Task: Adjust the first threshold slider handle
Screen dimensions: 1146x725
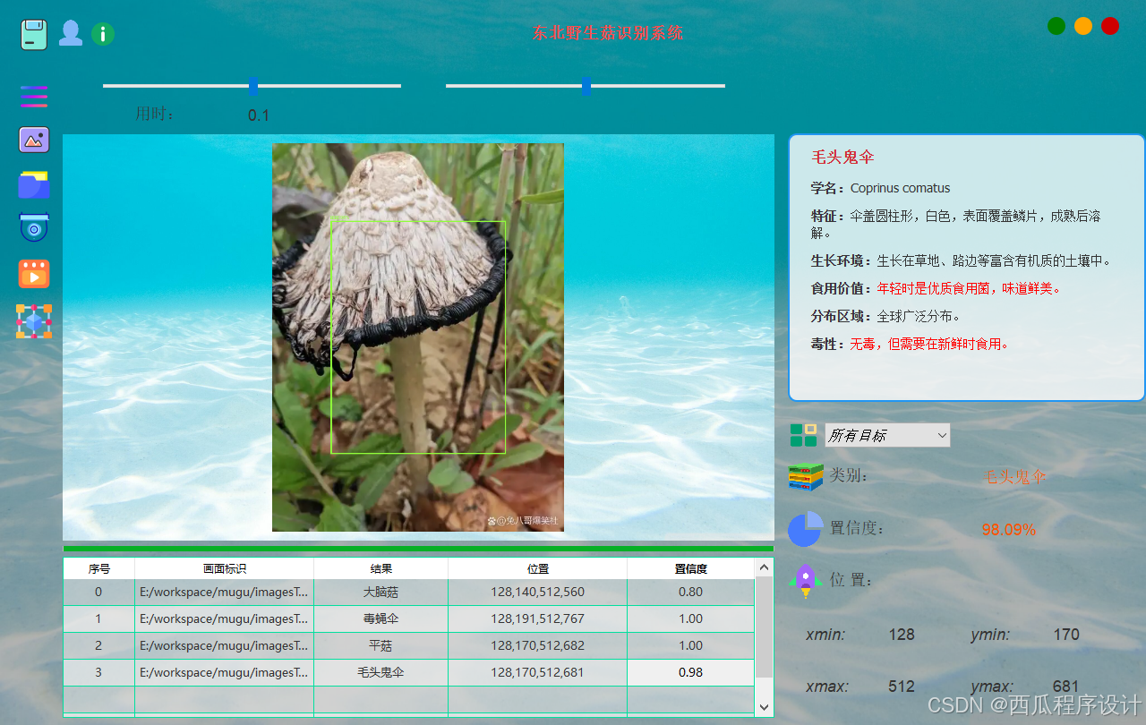Action: [253, 86]
